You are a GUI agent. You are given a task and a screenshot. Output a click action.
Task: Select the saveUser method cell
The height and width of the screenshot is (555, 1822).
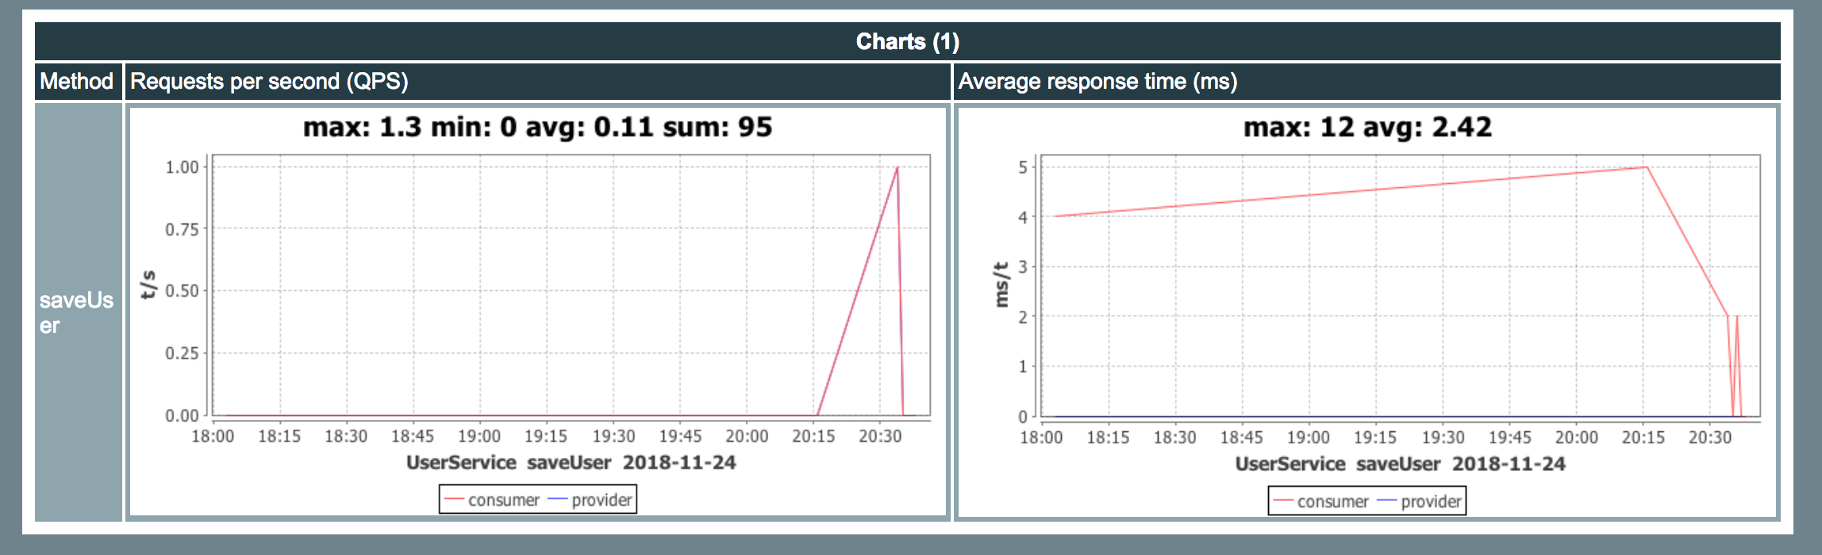pos(77,312)
